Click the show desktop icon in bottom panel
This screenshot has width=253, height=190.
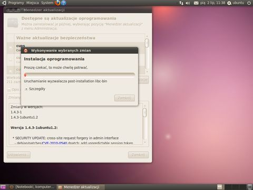pos(3,187)
